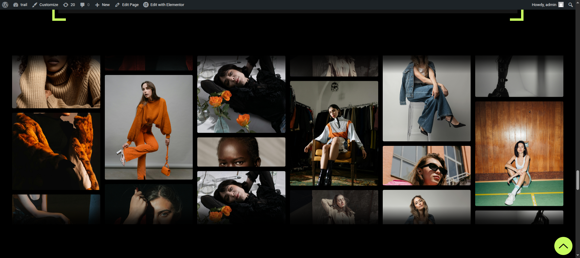Open the beige turtleneck sweater photo
Image resolution: width=580 pixels, height=258 pixels.
point(56,82)
